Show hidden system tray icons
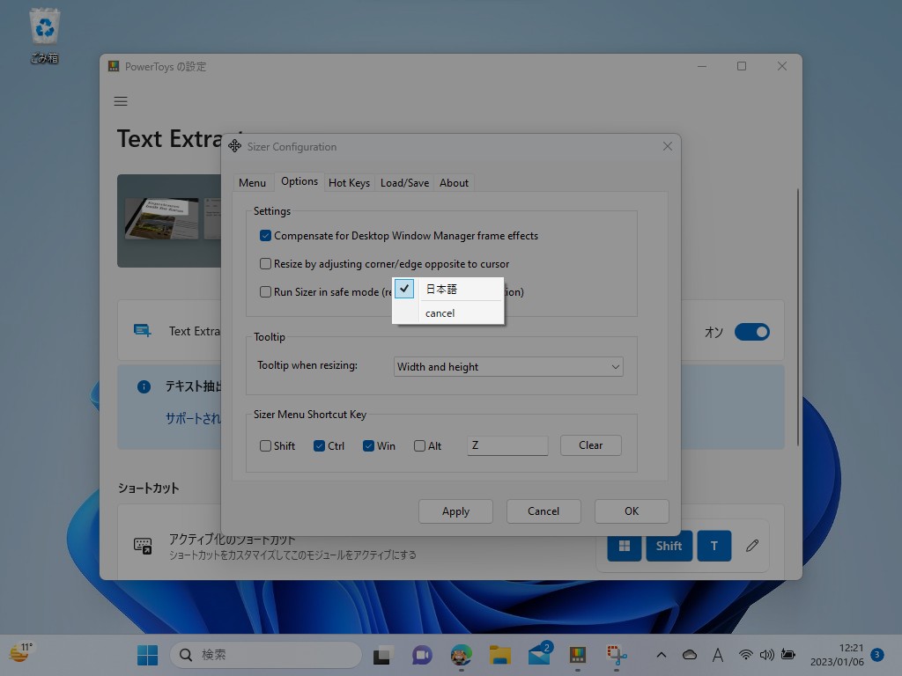Viewport: 902px width, 676px height. [662, 655]
